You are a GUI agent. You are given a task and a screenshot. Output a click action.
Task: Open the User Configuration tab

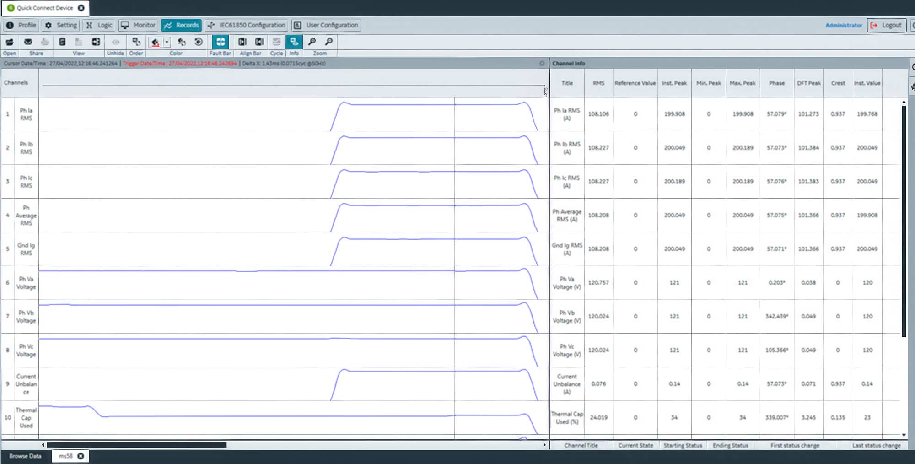point(326,25)
